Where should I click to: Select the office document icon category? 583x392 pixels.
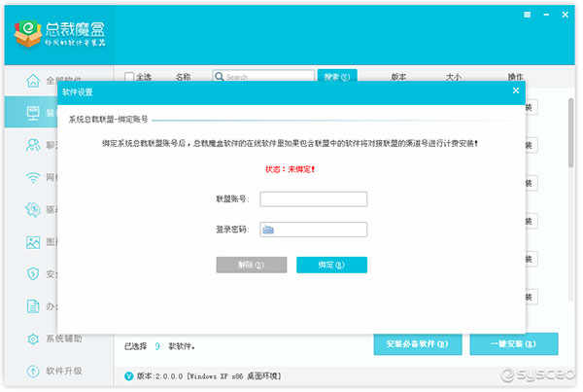pos(33,306)
